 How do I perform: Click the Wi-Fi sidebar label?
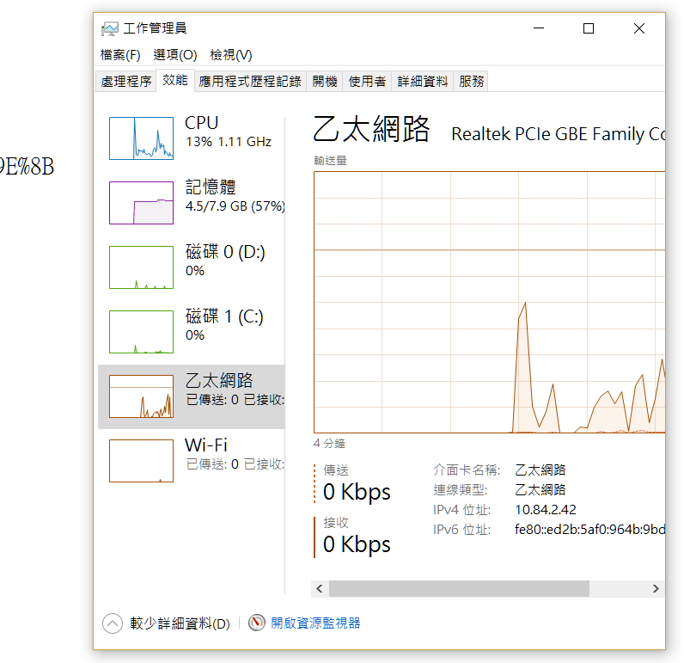(x=206, y=445)
